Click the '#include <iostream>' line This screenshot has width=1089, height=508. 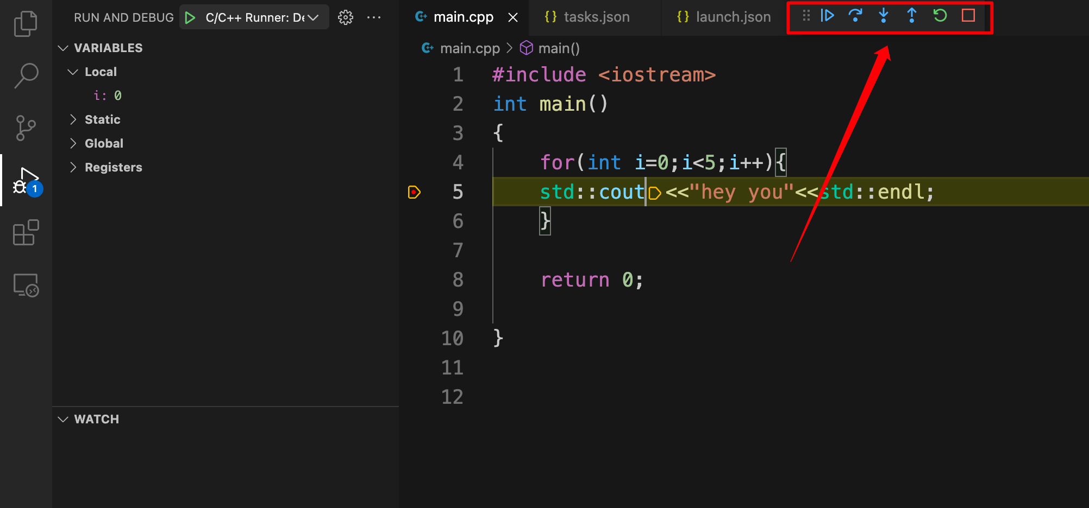604,75
